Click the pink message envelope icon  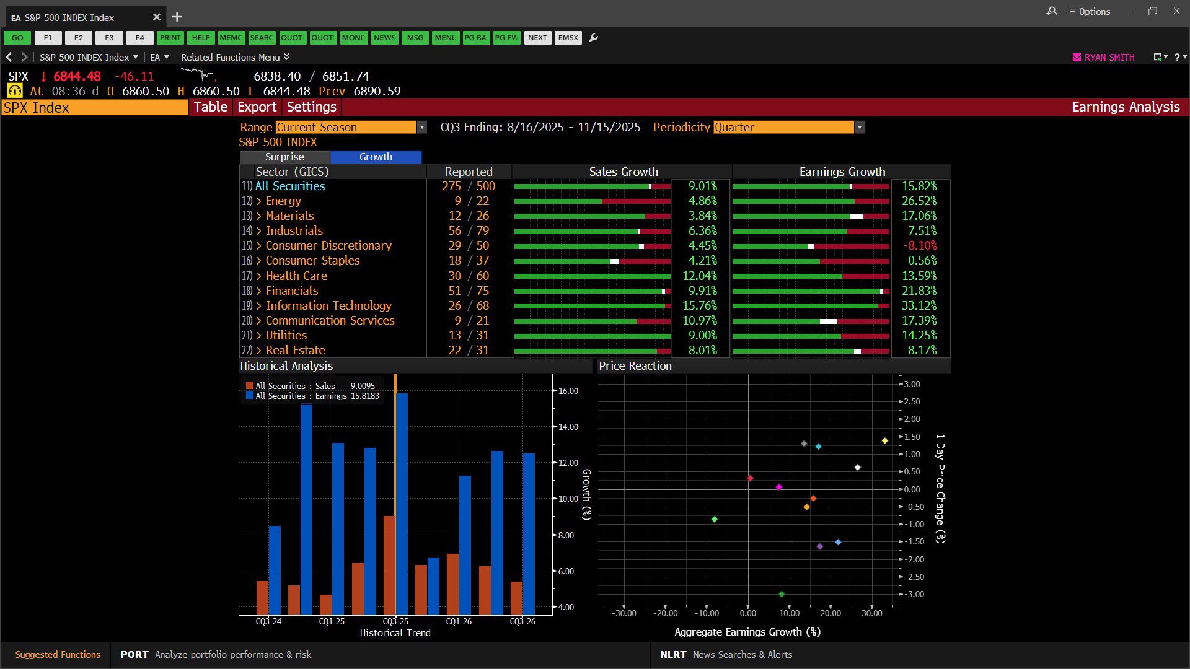[1077, 57]
